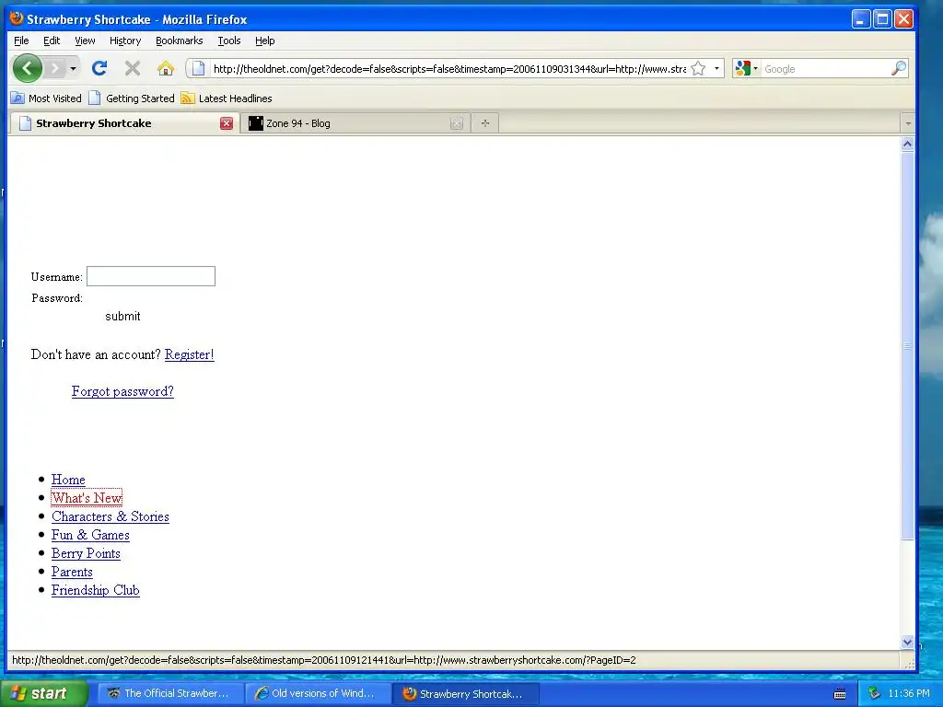This screenshot has width=943, height=707.
Task: Follow the Register! link
Action: coord(190,354)
